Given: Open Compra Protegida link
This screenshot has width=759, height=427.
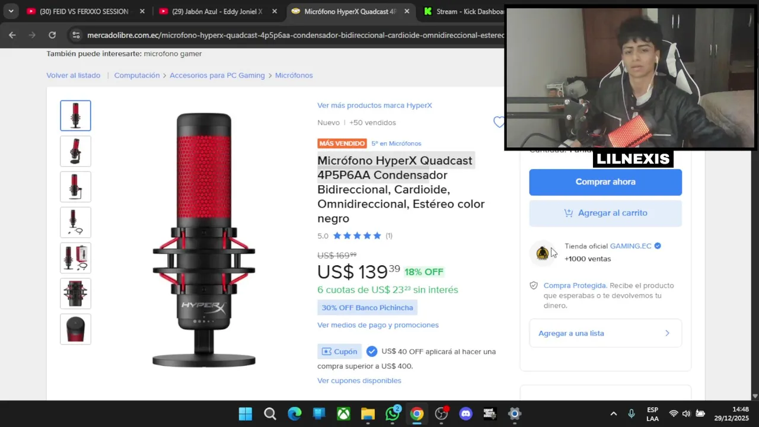Looking at the screenshot, I should (x=575, y=285).
